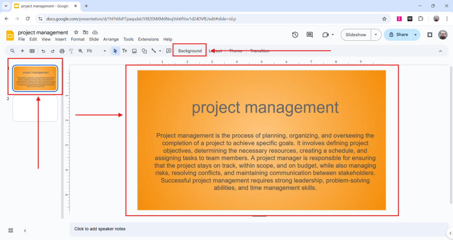Select the Shape tool icon

[144, 51]
